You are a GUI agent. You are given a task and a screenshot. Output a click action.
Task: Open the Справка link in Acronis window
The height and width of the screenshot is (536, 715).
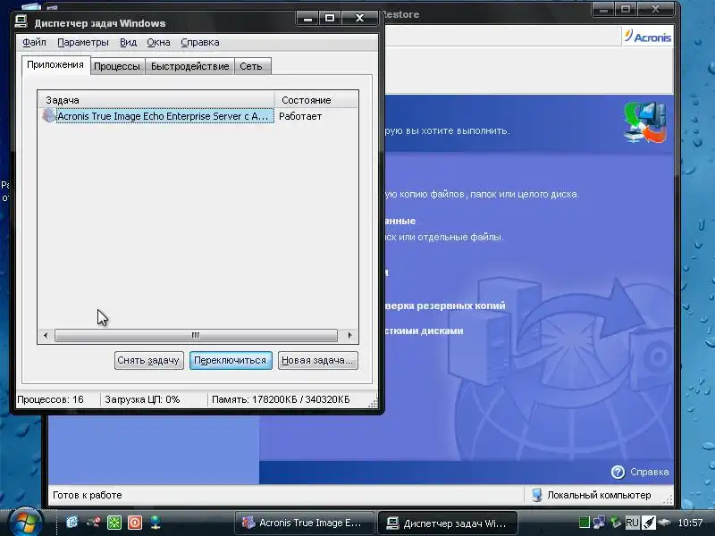click(650, 473)
